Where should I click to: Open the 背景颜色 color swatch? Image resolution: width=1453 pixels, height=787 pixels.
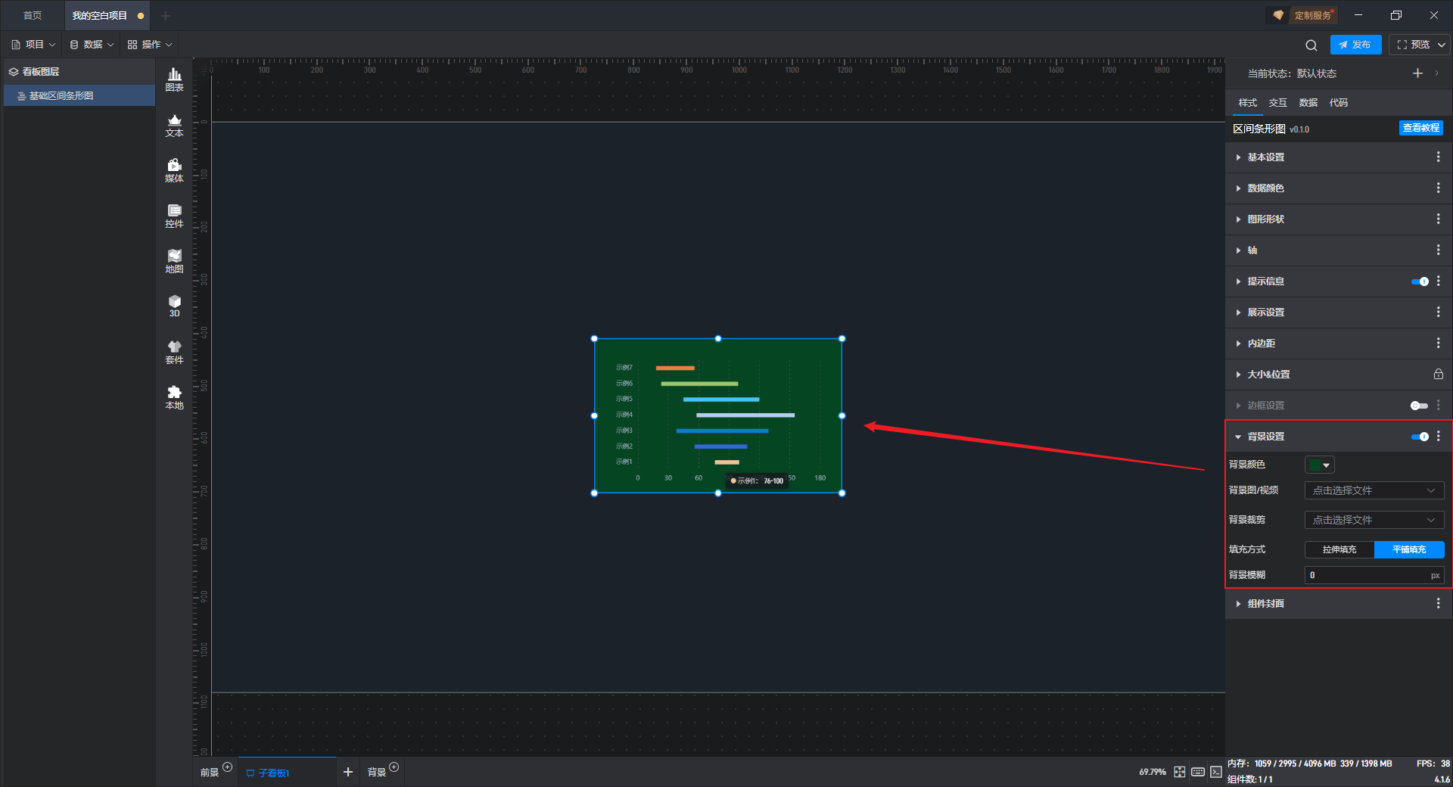(1319, 465)
